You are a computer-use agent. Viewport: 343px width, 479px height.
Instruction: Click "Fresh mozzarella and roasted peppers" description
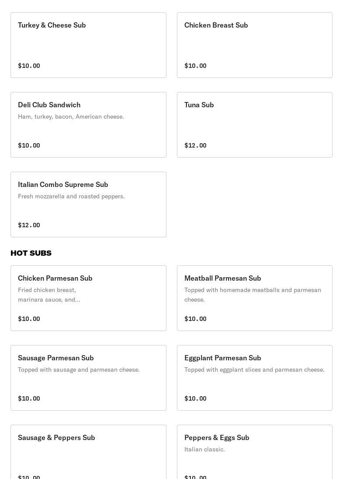71,196
